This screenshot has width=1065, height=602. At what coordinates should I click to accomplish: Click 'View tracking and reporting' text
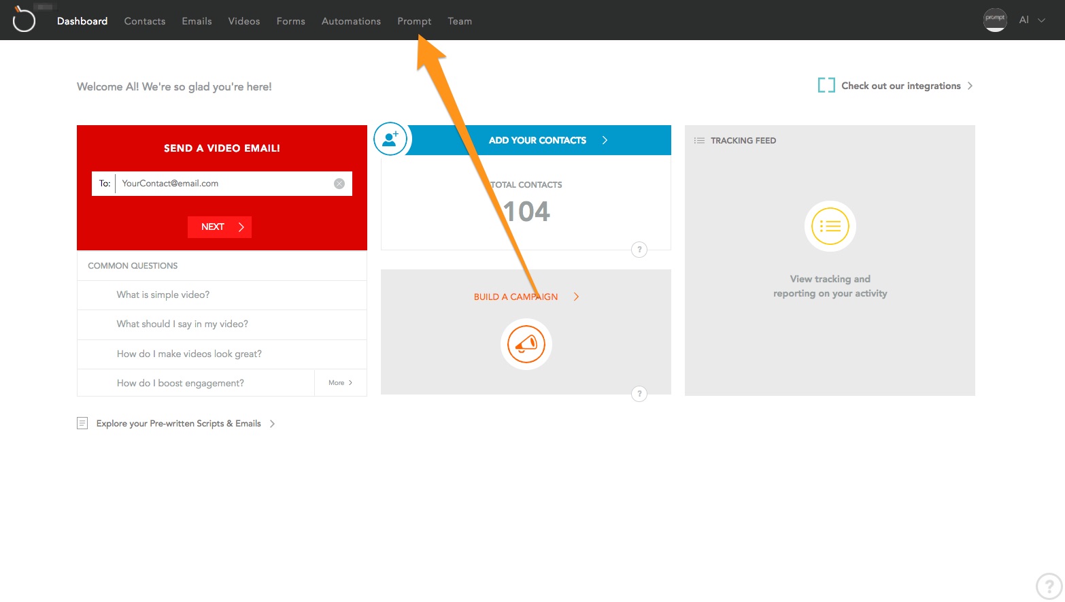tap(830, 286)
